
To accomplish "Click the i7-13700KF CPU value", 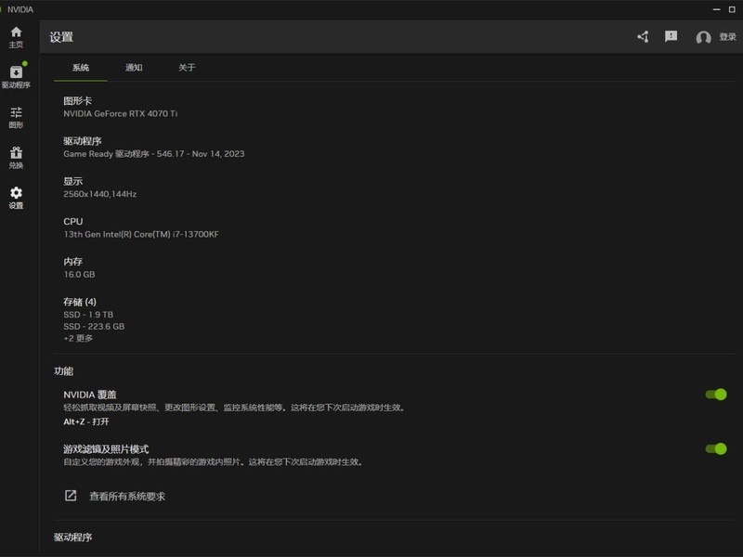I will tap(141, 235).
